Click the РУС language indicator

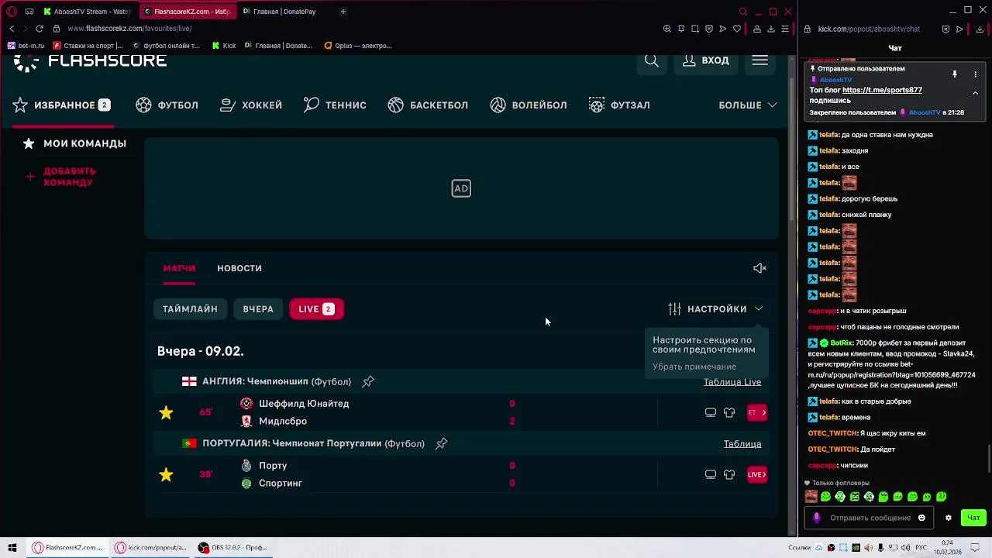click(921, 548)
